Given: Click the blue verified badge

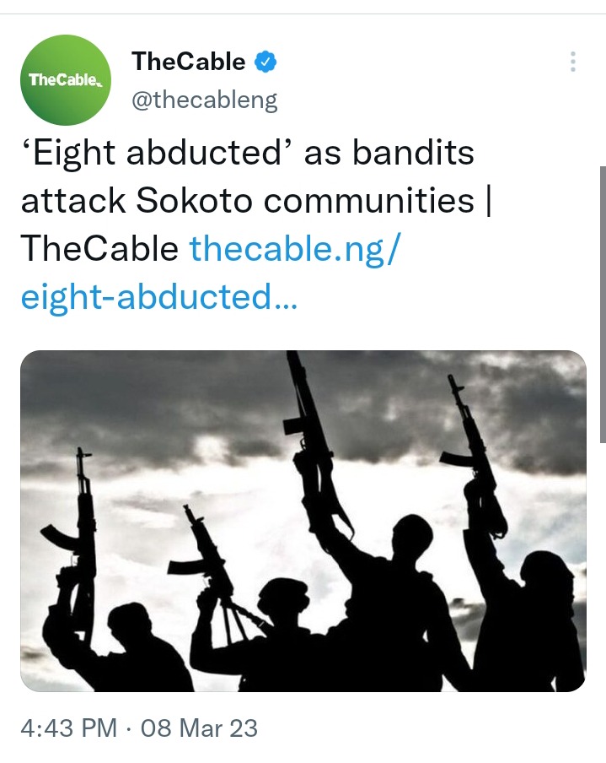Looking at the screenshot, I should pyautogui.click(x=265, y=62).
